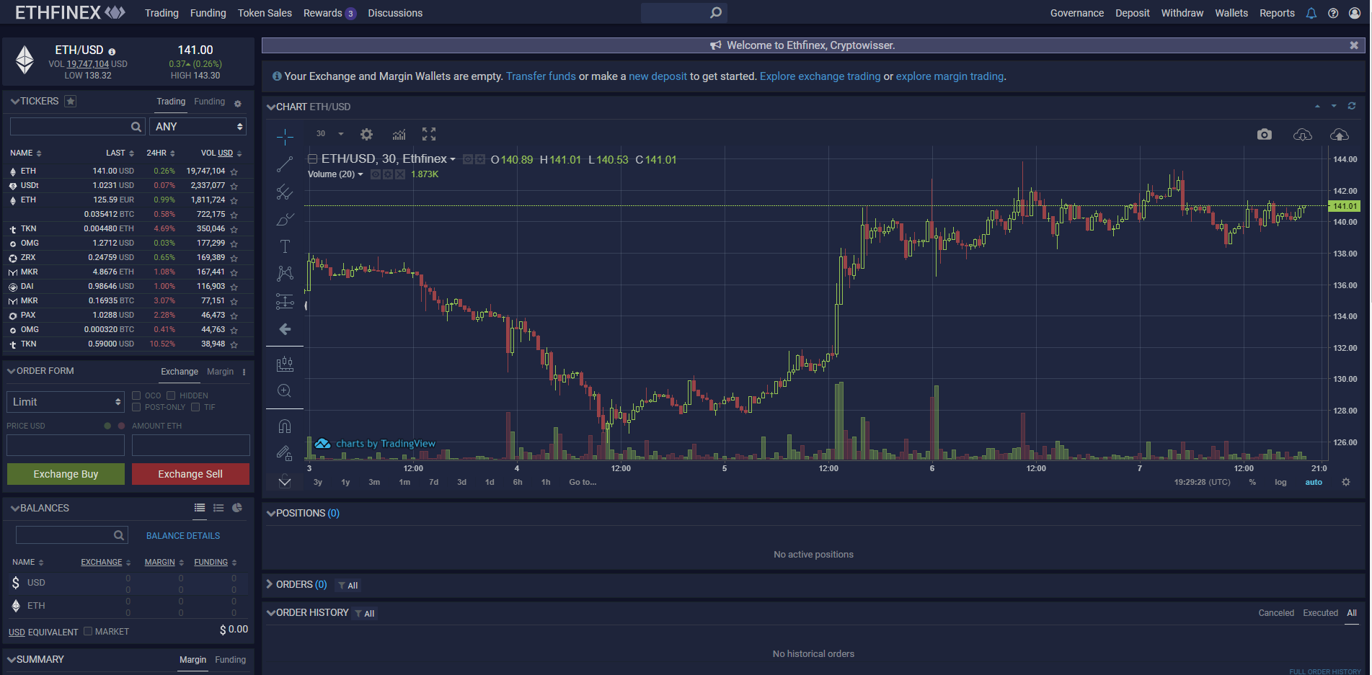Check the POST-ONLY option
This screenshot has width=1372, height=675.
click(136, 407)
